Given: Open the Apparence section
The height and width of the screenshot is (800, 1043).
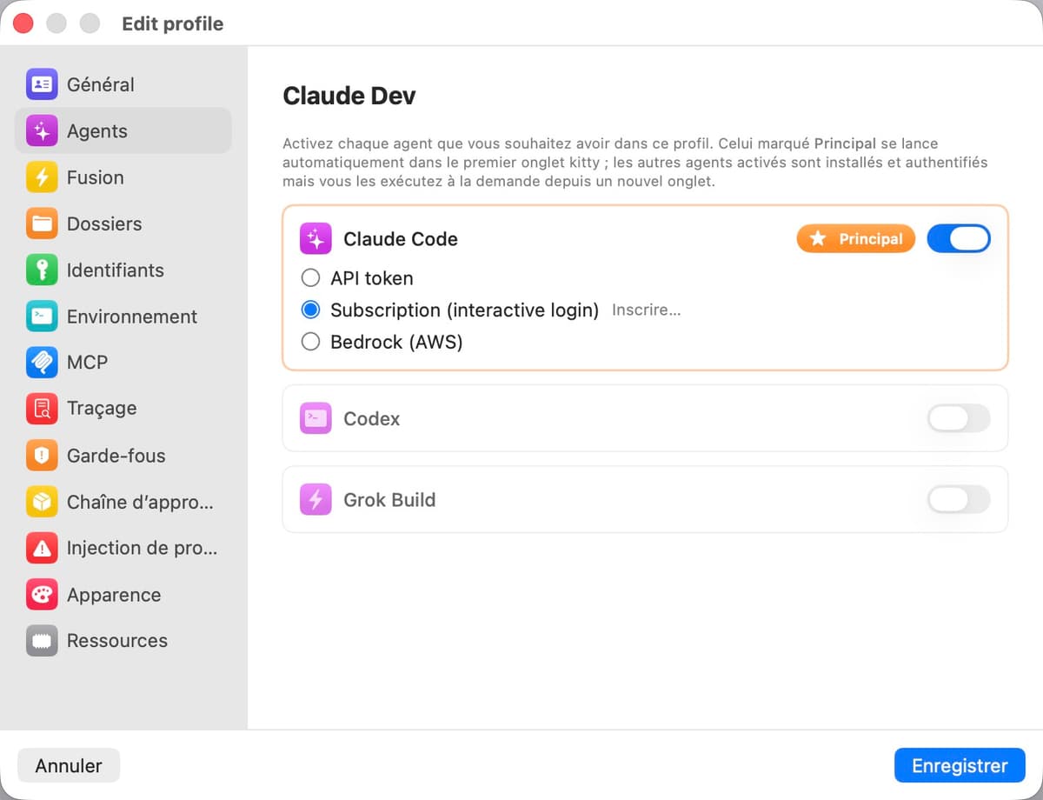Looking at the screenshot, I should 123,595.
